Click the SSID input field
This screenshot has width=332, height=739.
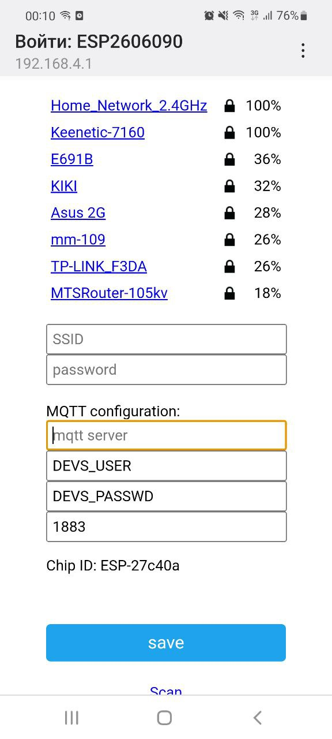[x=166, y=339]
